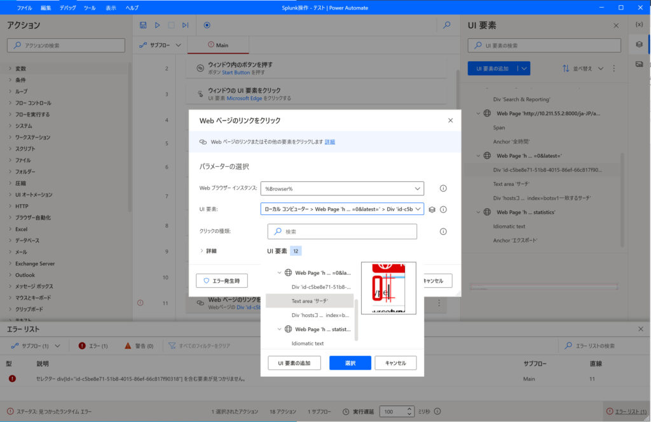Click the blue UI 要素の追加 button

point(493,69)
